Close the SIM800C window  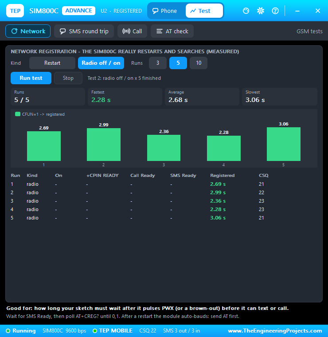coord(318,11)
